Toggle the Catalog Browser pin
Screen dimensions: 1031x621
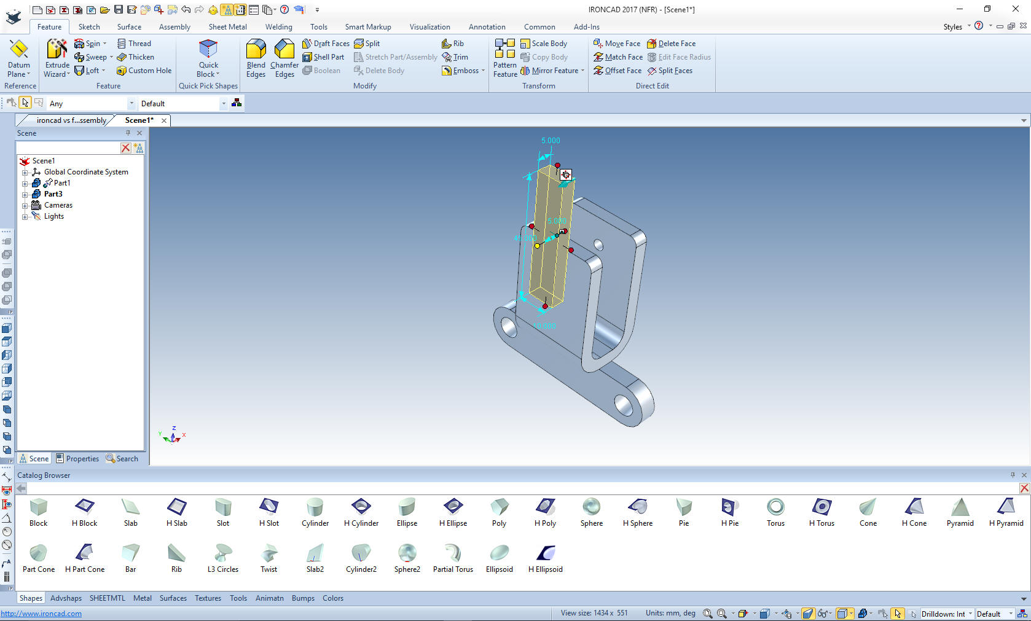click(x=1013, y=475)
